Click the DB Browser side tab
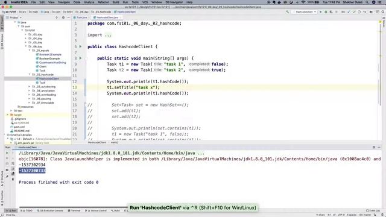The width and height of the screenshot is (386, 217). pos(2,42)
